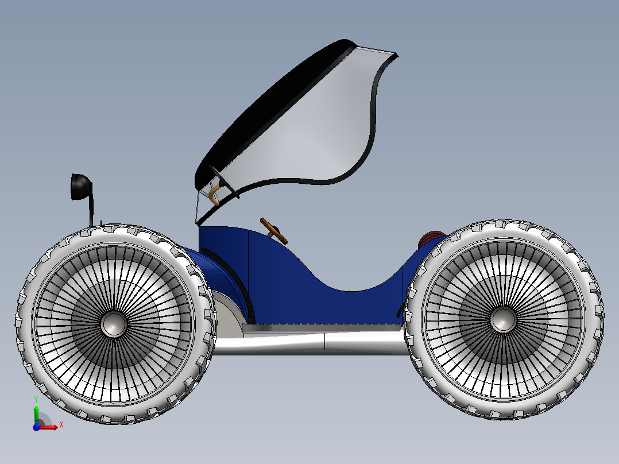Select the brass horn under the canopy
This screenshot has height=464, width=619.
pyautogui.click(x=215, y=194)
